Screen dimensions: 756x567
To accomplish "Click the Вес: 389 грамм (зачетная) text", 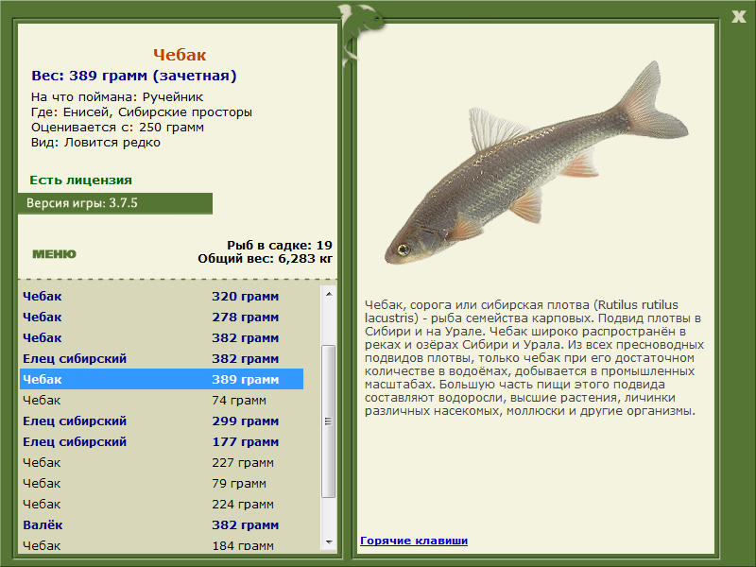I will pos(134,76).
